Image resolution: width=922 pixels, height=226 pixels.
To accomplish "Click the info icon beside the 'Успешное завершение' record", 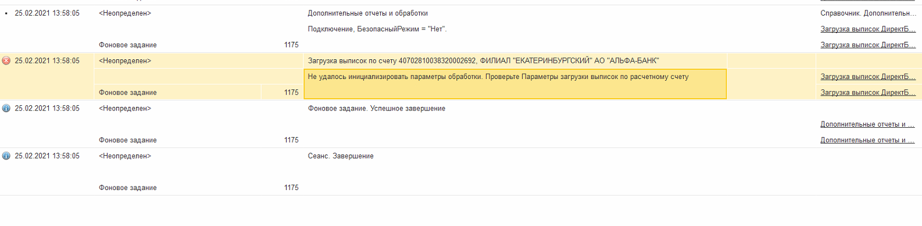I will [x=6, y=108].
